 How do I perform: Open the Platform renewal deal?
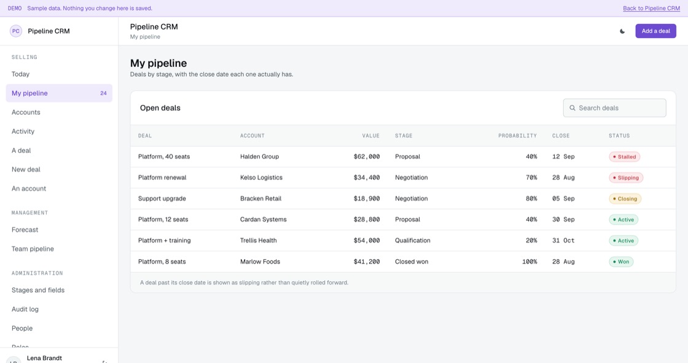pyautogui.click(x=162, y=178)
